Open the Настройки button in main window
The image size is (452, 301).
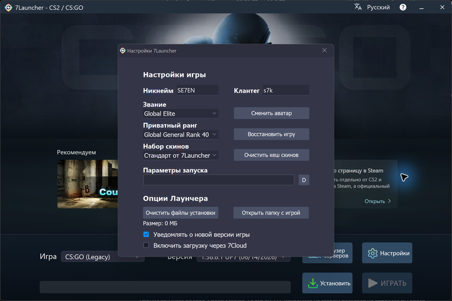pos(387,253)
